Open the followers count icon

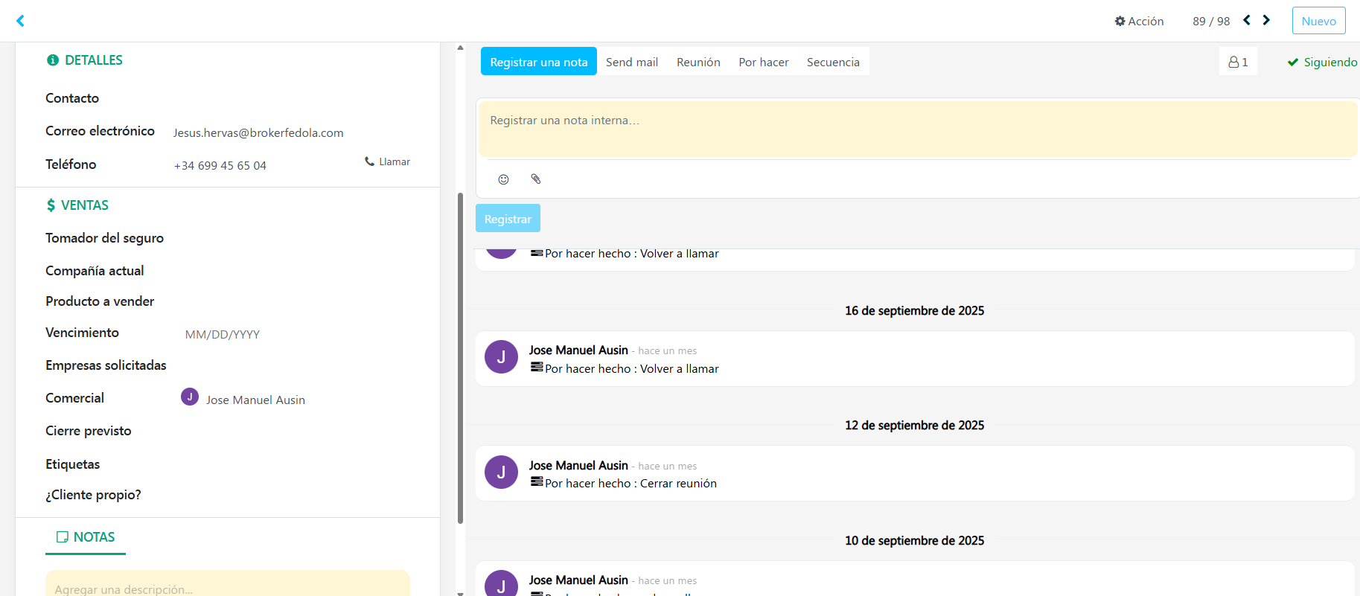pos(1238,63)
